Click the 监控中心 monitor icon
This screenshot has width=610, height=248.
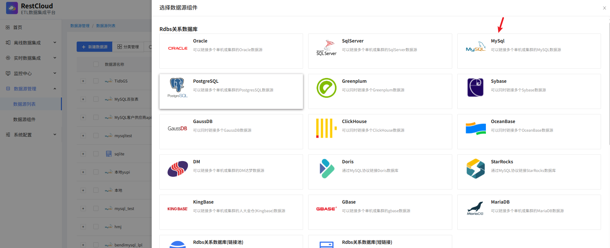8,73
